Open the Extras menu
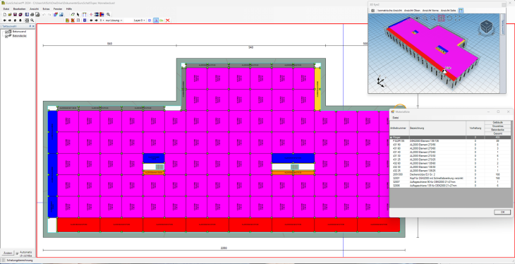The height and width of the screenshot is (264, 515). [46, 9]
